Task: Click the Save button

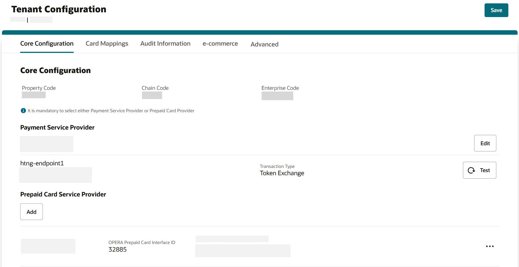Action: click(x=496, y=10)
